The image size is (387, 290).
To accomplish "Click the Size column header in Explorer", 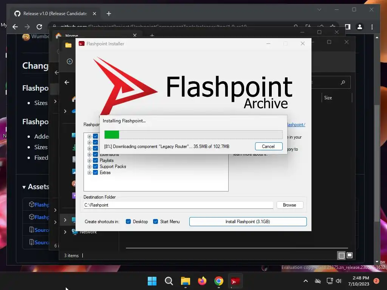I will tap(328, 98).
